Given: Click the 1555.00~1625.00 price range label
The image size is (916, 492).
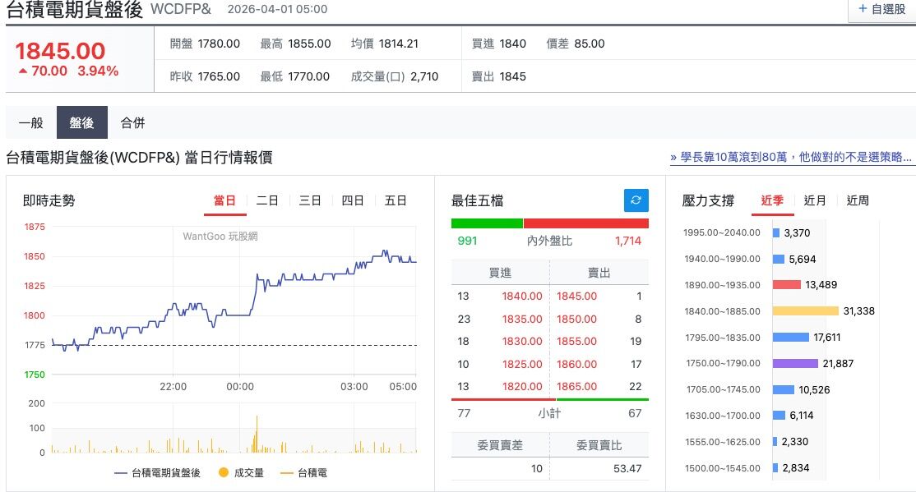Looking at the screenshot, I should pos(723,442).
